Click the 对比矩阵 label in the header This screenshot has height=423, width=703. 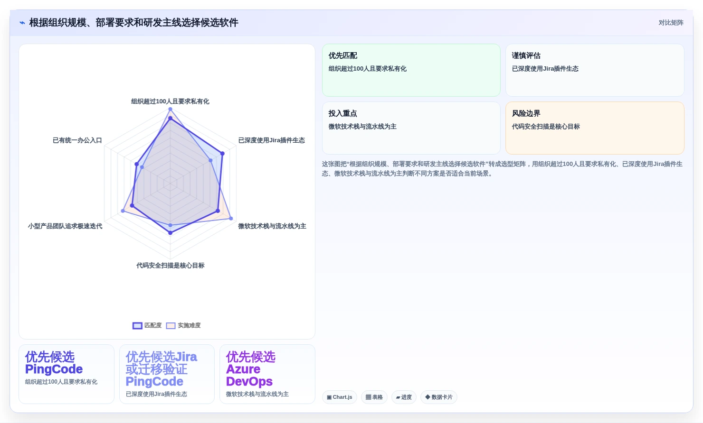click(x=671, y=23)
